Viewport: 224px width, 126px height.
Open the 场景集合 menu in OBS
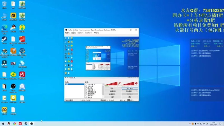(88, 33)
